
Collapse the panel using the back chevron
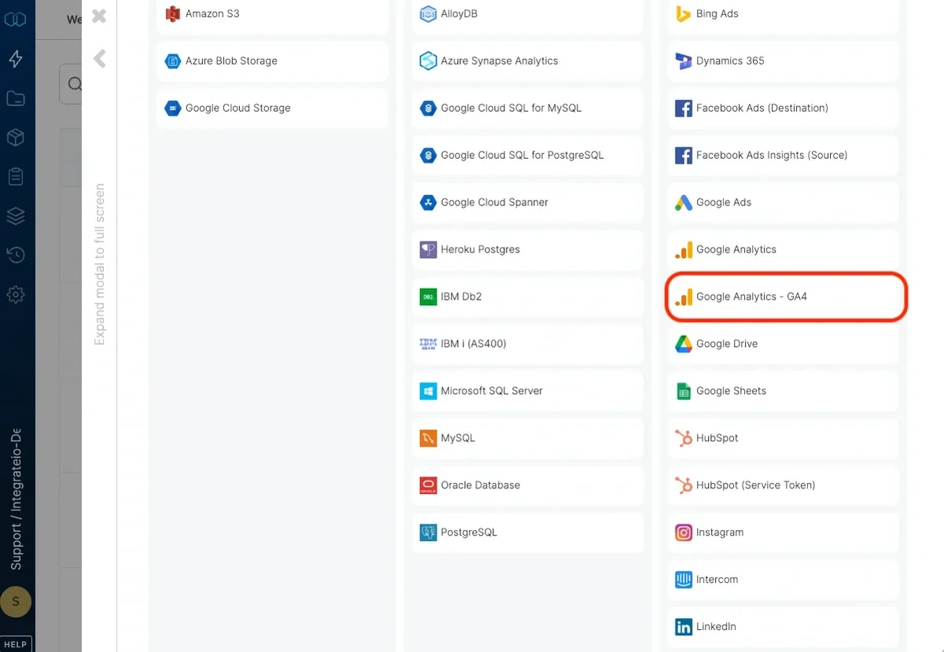tap(99, 57)
